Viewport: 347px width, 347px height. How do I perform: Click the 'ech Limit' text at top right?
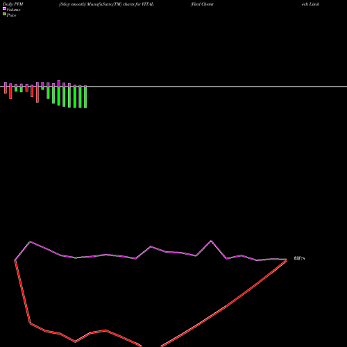(x=310, y=4)
